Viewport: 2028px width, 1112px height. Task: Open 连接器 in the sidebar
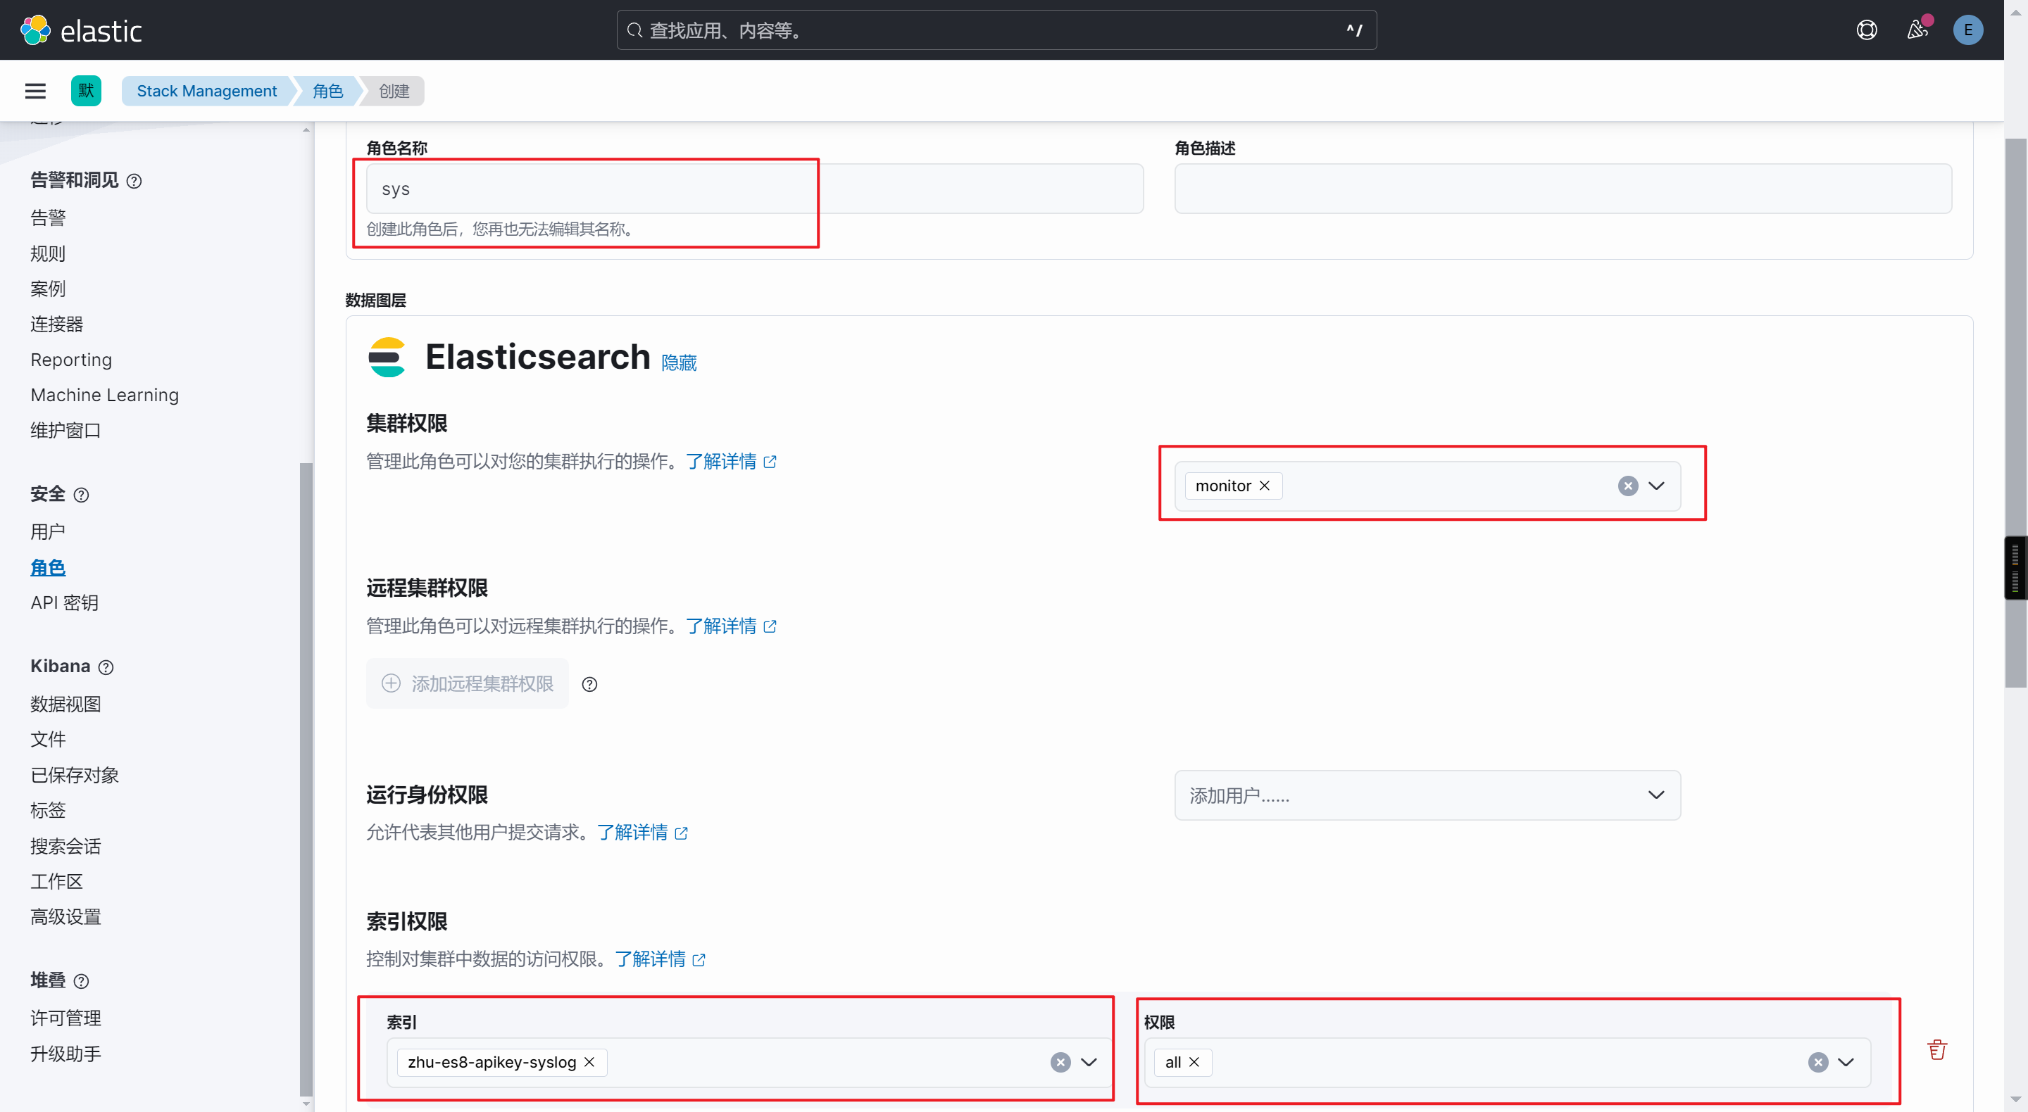56,324
